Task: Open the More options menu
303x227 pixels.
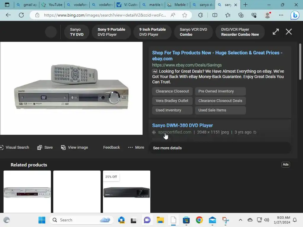Action: coord(136,147)
